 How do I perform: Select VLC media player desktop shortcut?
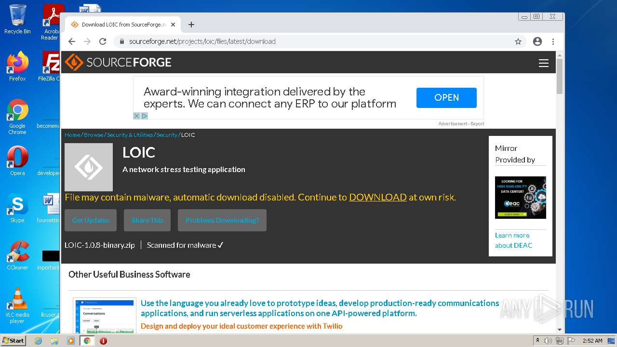coord(17,306)
